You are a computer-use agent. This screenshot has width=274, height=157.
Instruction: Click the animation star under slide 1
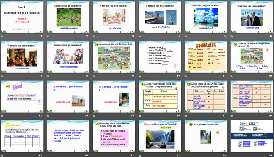(2, 37)
